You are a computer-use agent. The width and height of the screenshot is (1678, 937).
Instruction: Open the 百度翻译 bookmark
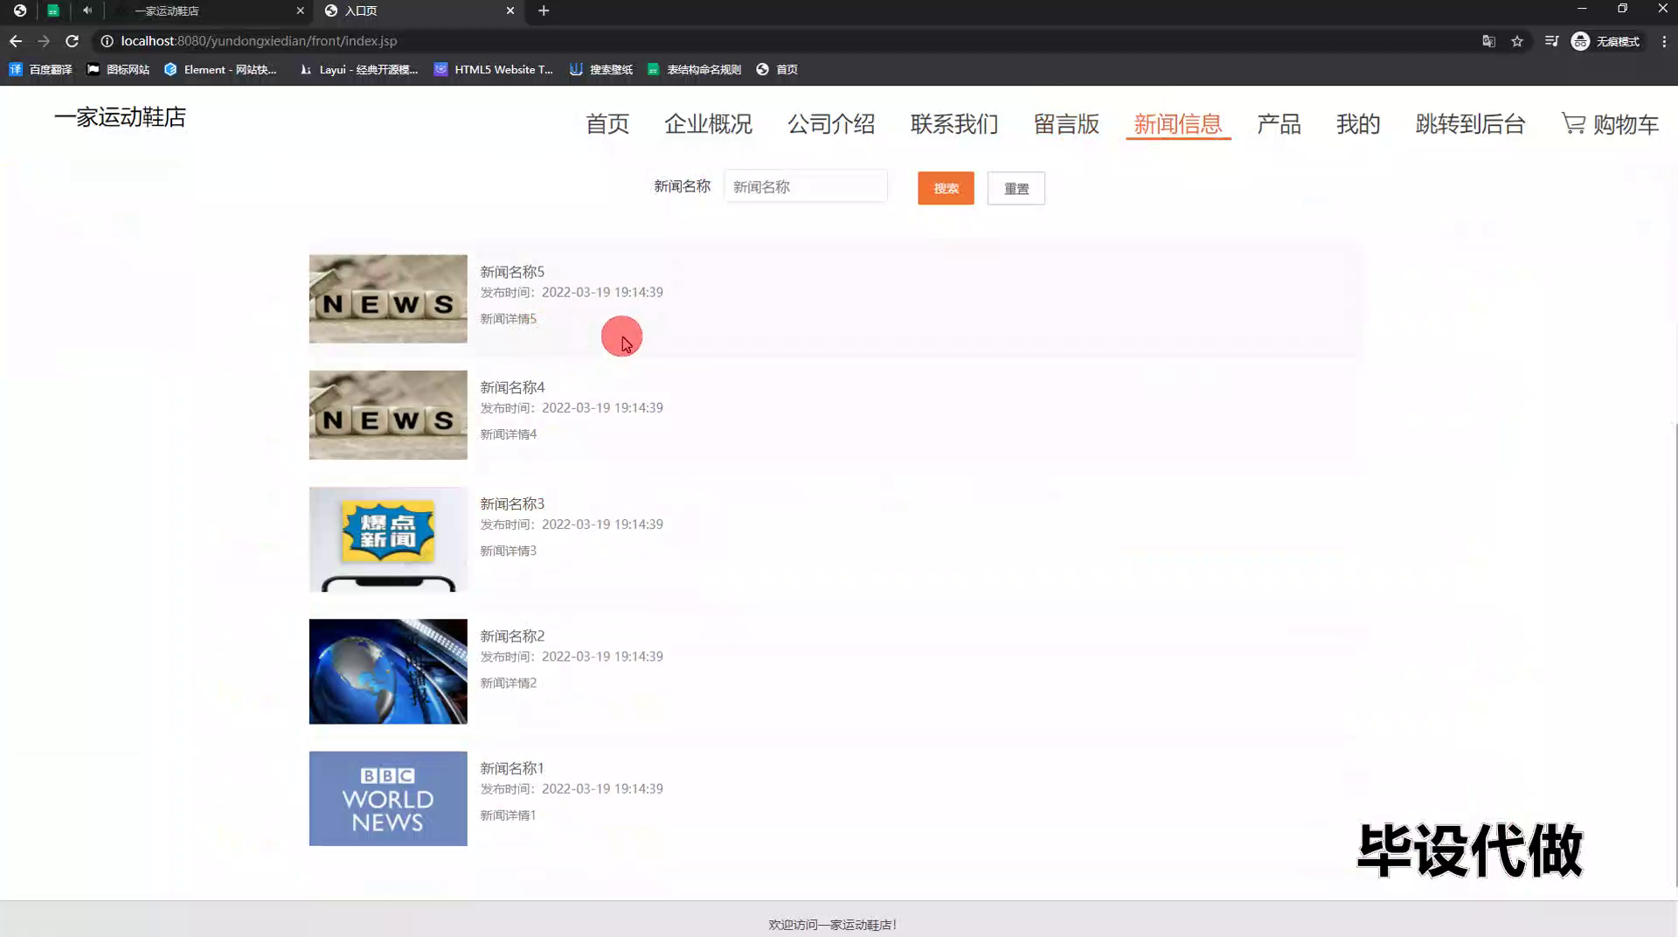click(40, 69)
